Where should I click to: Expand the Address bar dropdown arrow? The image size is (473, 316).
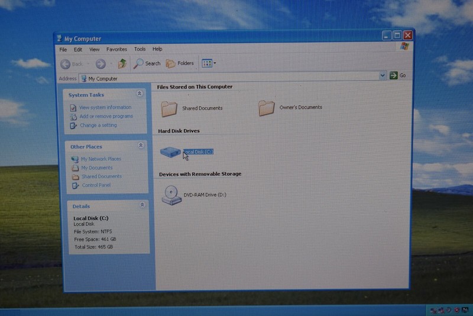tap(382, 76)
